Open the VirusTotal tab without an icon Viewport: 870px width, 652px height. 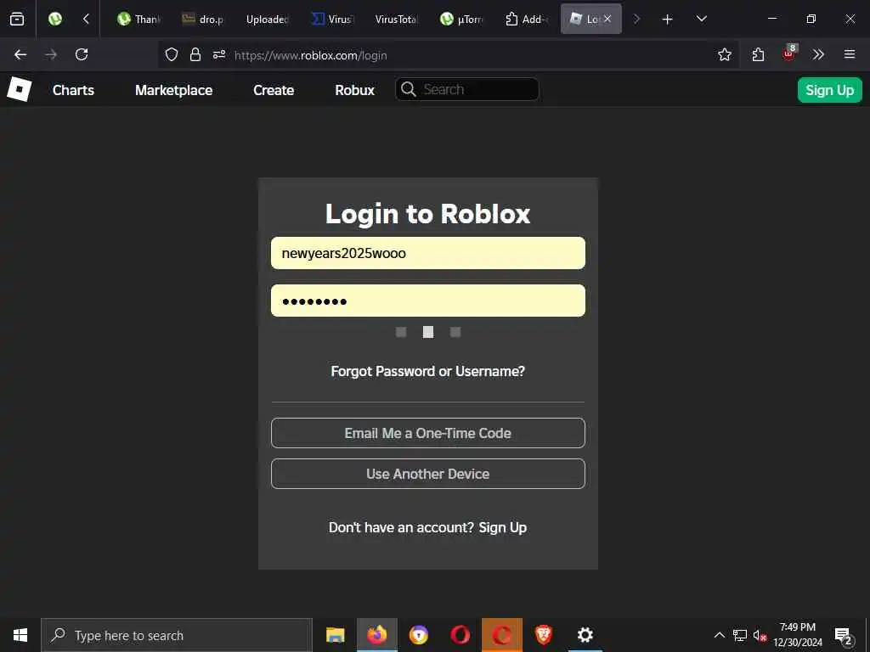tap(396, 19)
